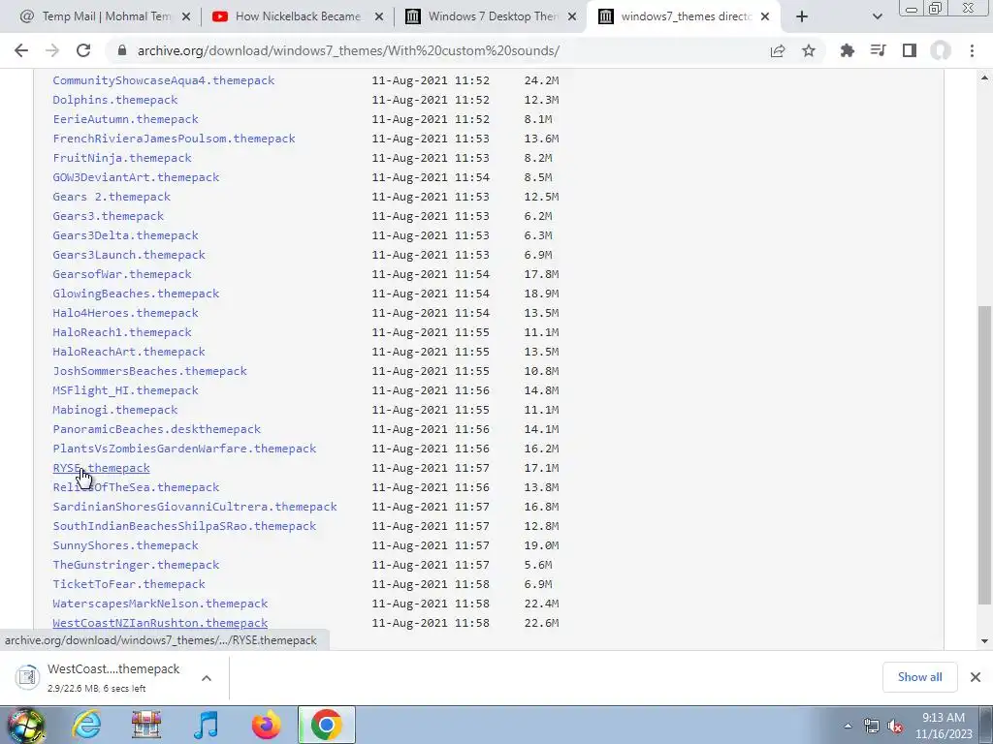Click the address bar URL
Viewport: 993px width, 744px height.
tap(348, 50)
